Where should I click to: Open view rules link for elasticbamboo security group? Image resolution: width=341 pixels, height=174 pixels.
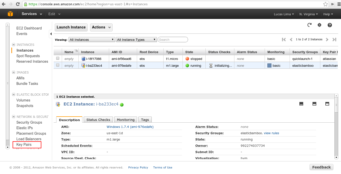click(x=271, y=133)
